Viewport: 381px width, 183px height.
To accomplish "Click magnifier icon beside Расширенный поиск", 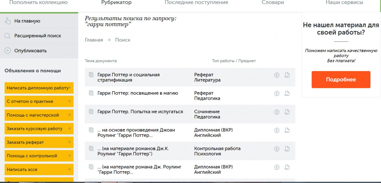I will coord(7,36).
